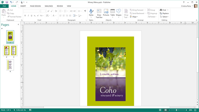The height and width of the screenshot is (112, 199).
Task: Click the zoom percentage in status bar
Action: coord(191,110)
